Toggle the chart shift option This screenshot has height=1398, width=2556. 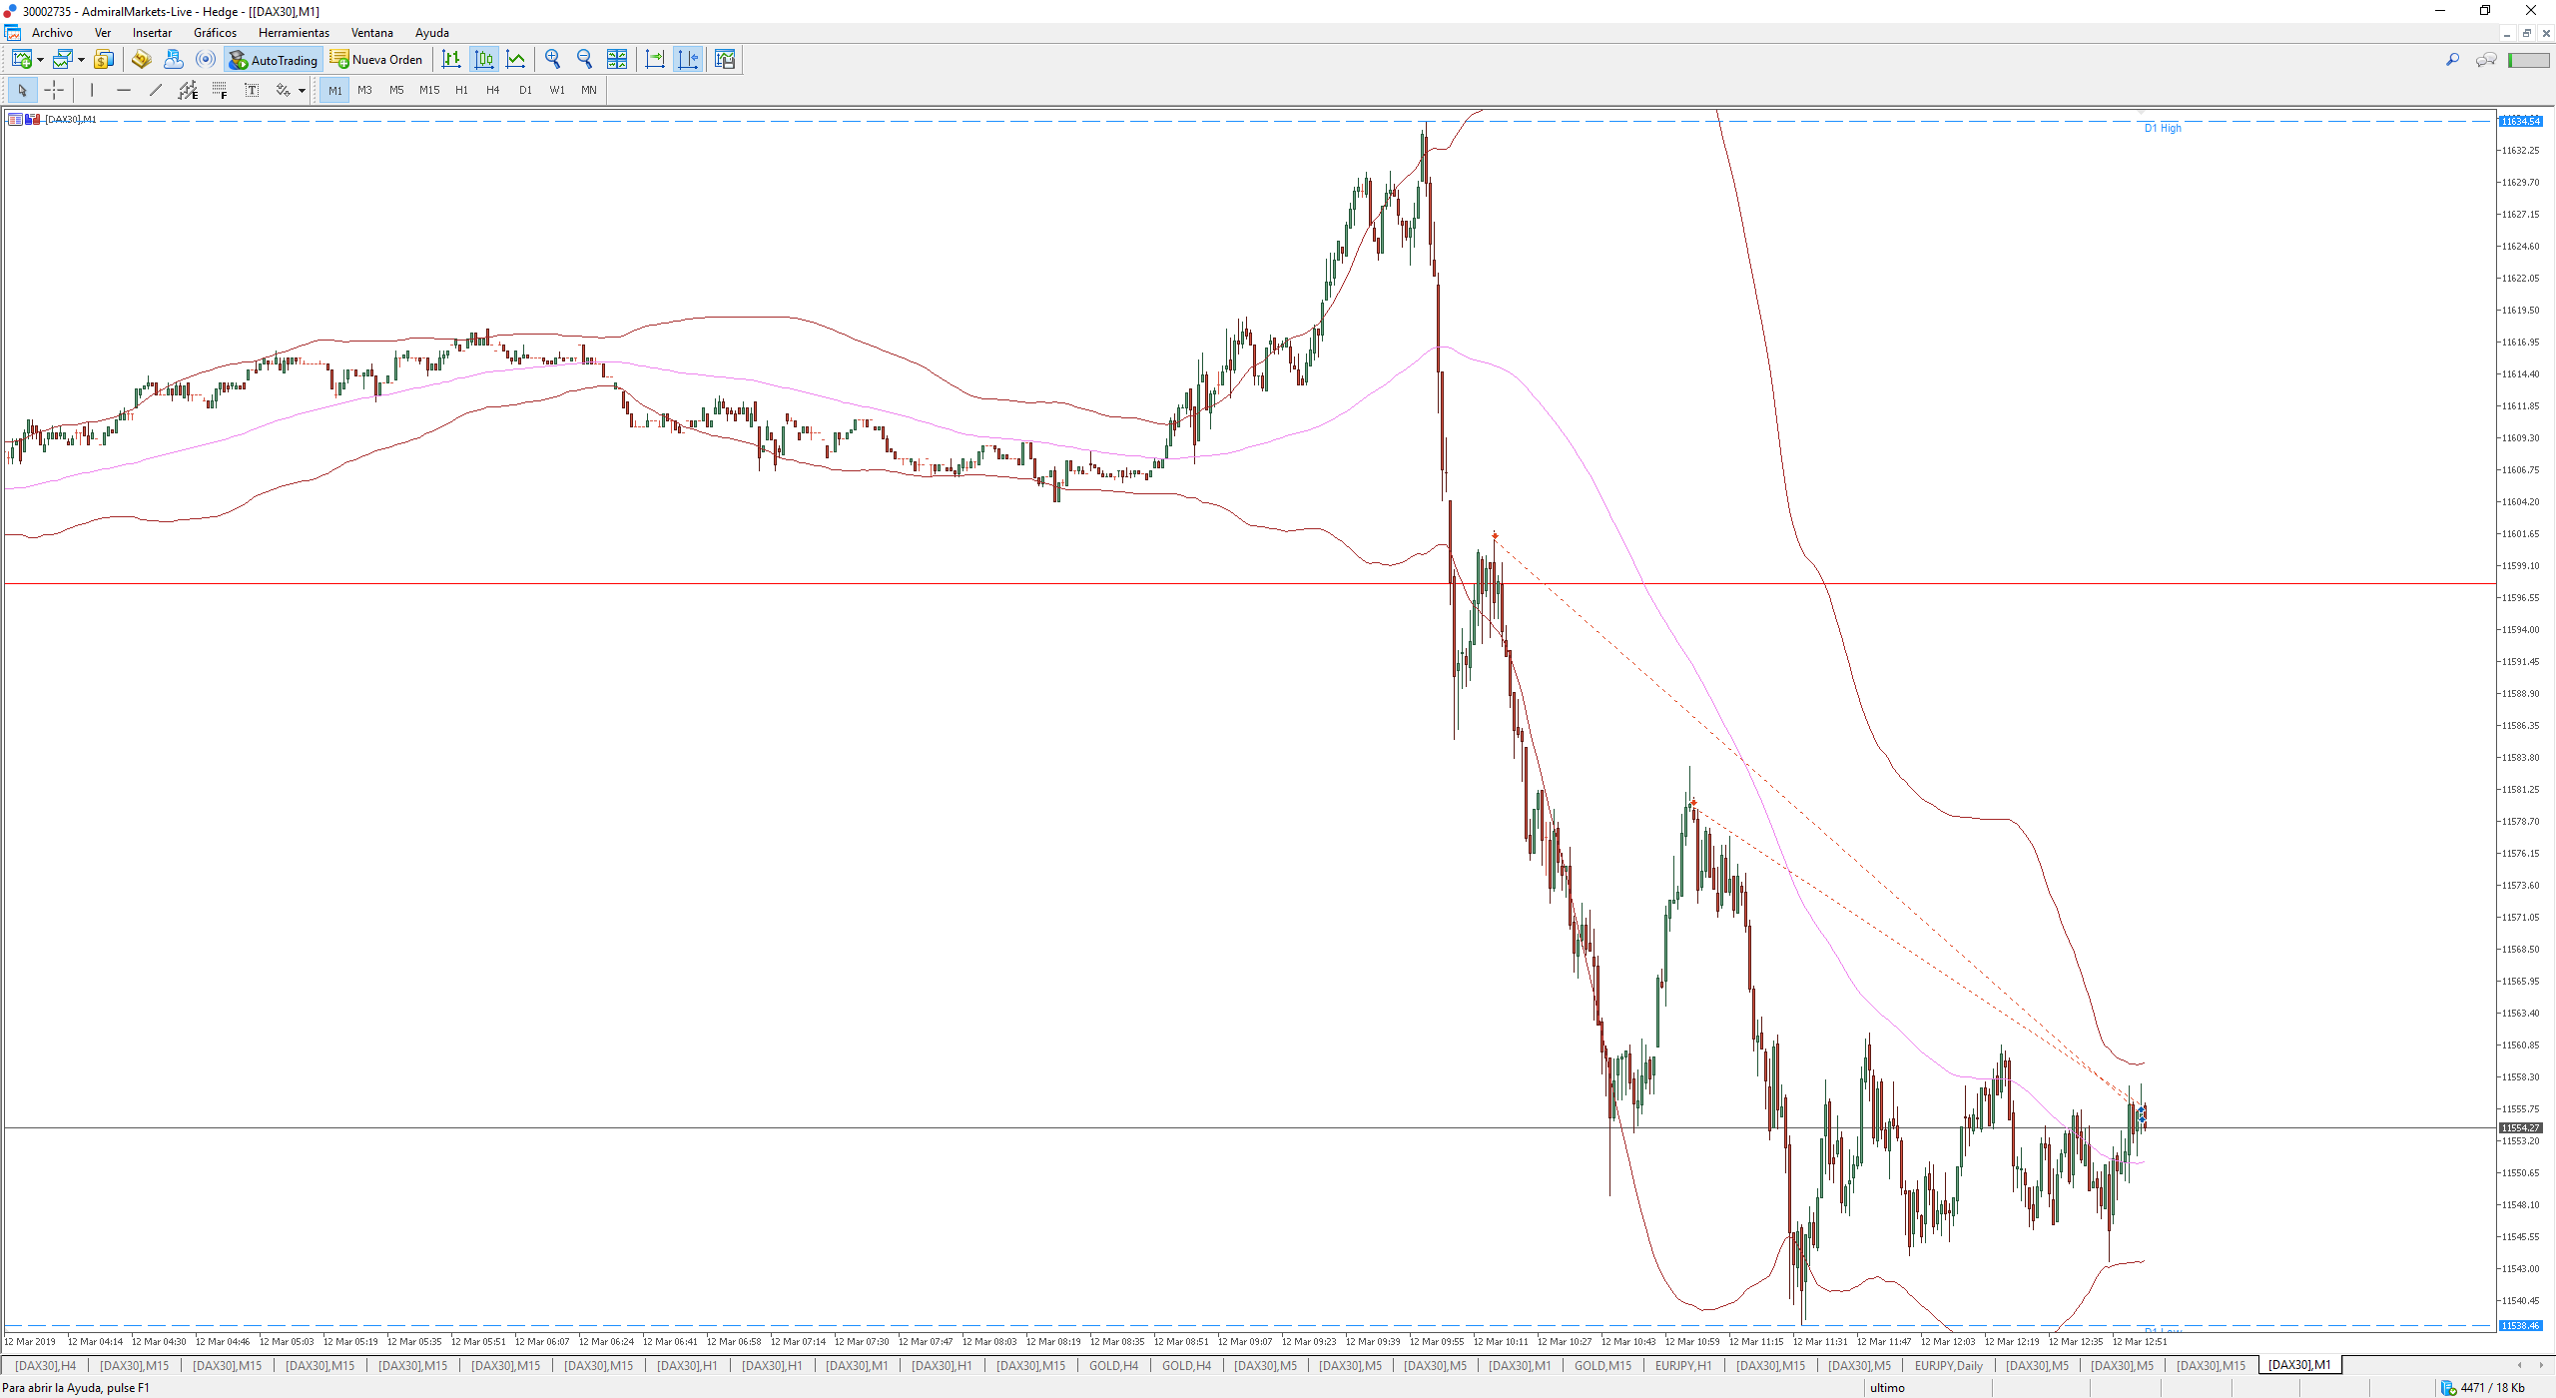(688, 60)
